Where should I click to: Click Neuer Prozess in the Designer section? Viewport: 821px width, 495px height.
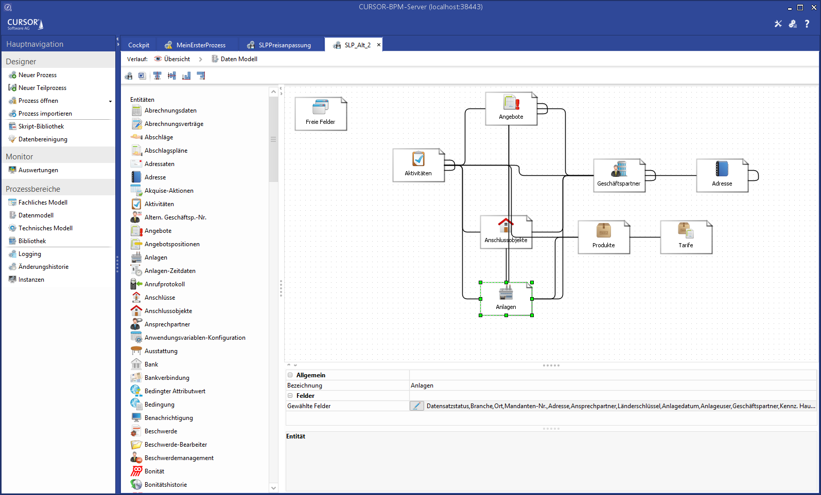(38, 75)
